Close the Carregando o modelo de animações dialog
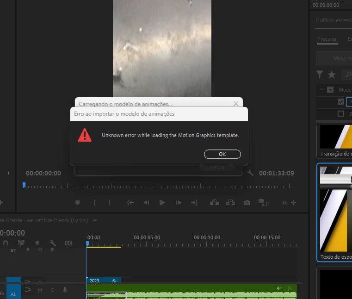This screenshot has height=299, width=352. click(236, 104)
